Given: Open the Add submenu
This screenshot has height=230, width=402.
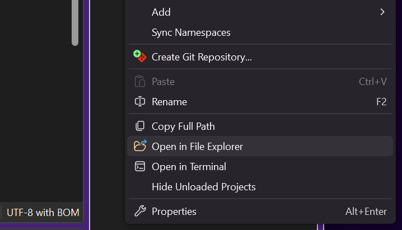Looking at the screenshot, I should tap(161, 12).
